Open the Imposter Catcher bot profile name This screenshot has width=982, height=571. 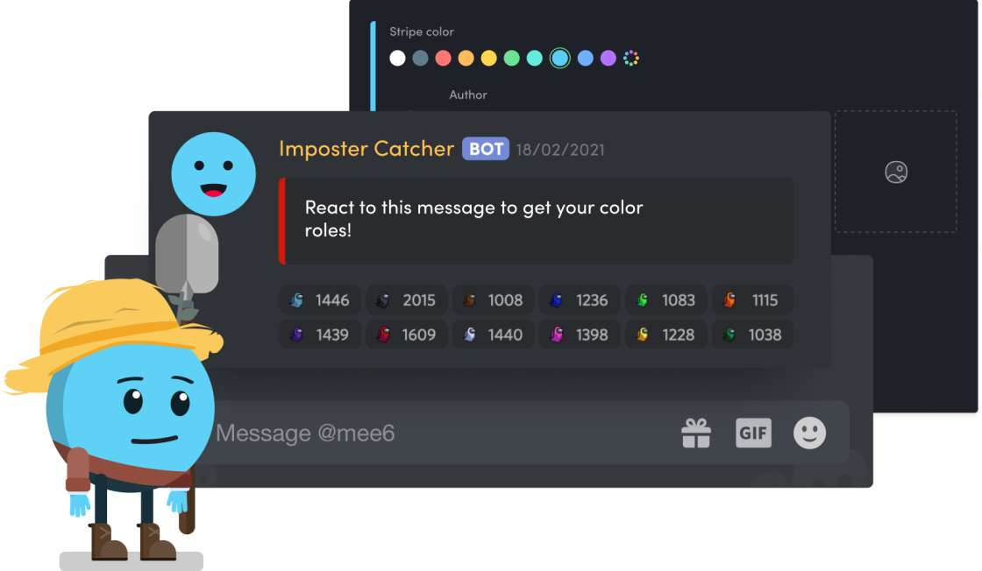(x=366, y=149)
